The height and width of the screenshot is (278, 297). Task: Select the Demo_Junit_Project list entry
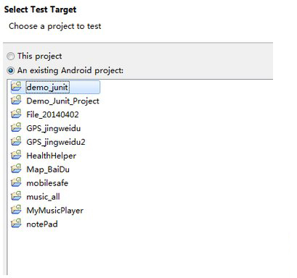(62, 101)
